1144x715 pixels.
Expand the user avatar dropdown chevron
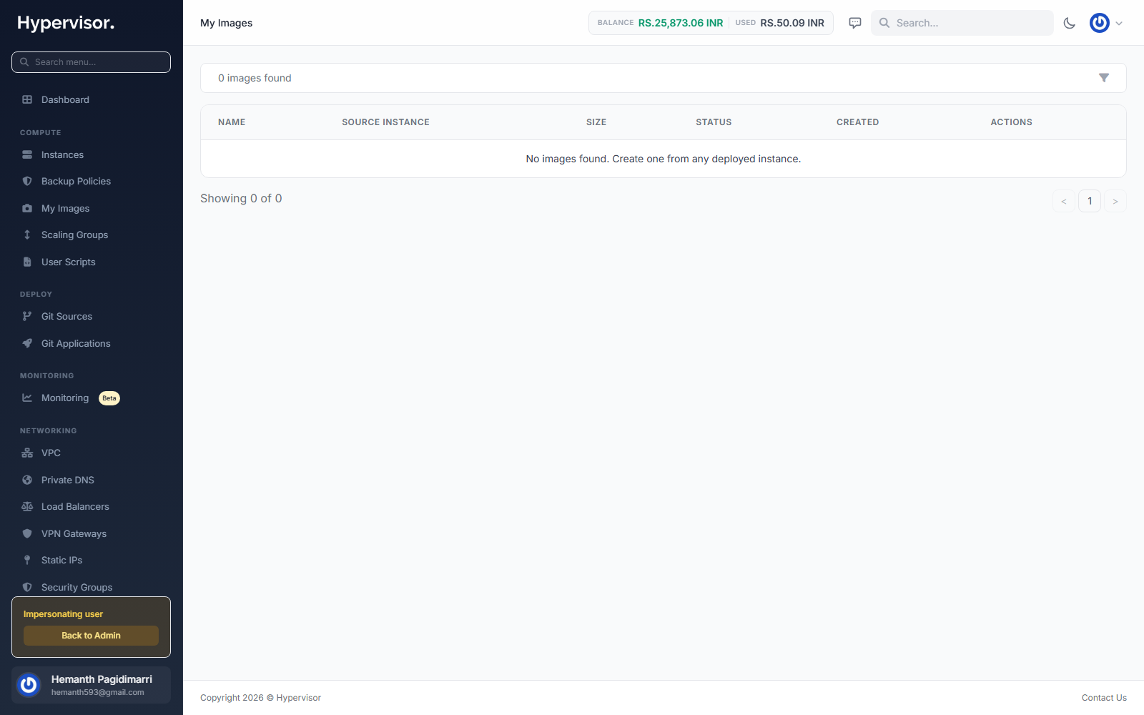(x=1119, y=23)
